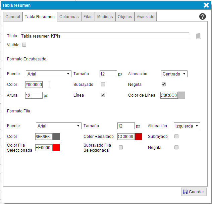Open the dark red Color Resaltado swatch
Image resolution: width=212 pixels, height=204 pixels.
[x=139, y=137]
